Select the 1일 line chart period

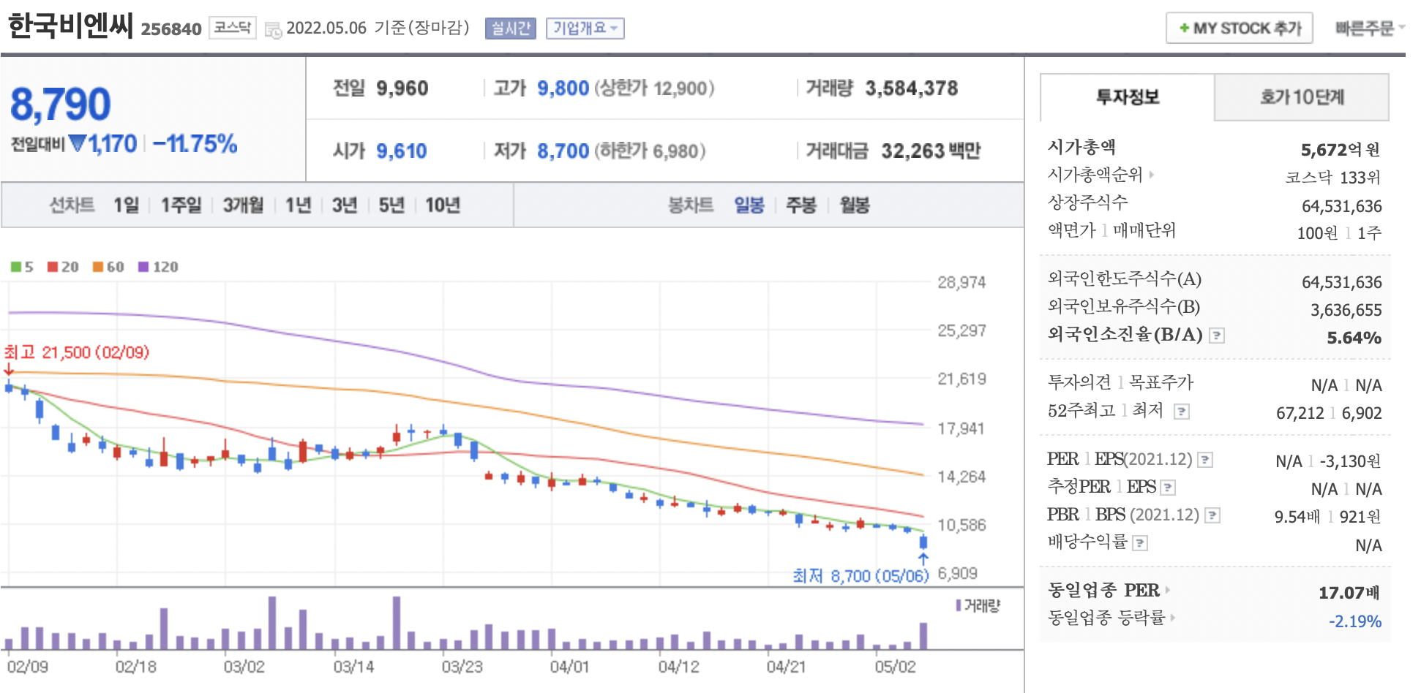click(x=126, y=205)
